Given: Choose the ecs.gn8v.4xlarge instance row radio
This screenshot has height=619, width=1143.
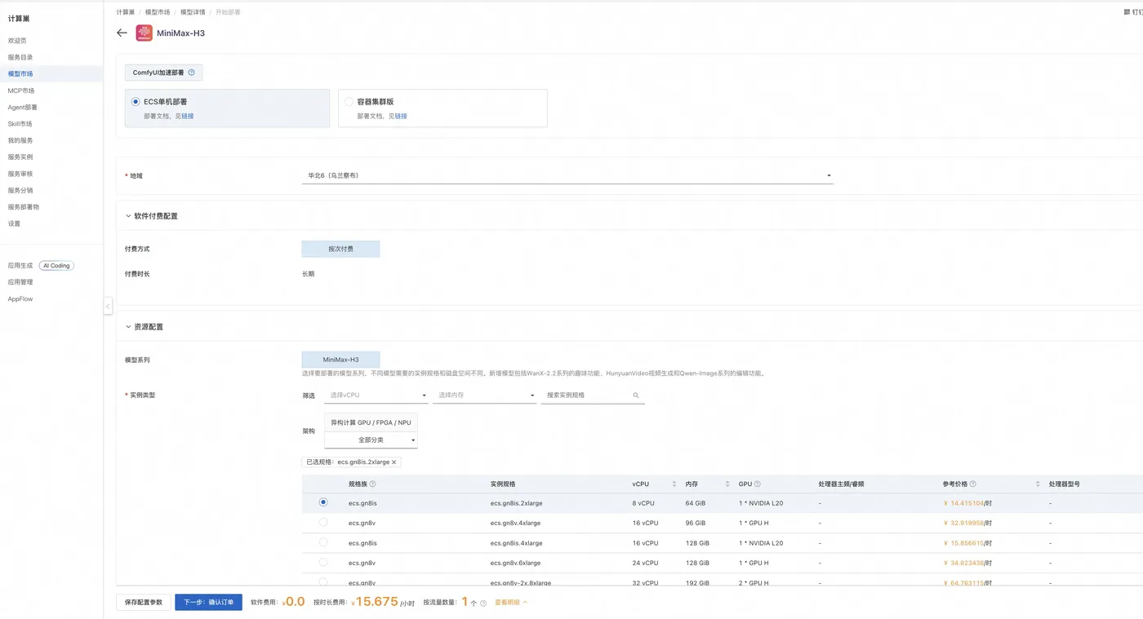Looking at the screenshot, I should click(323, 522).
